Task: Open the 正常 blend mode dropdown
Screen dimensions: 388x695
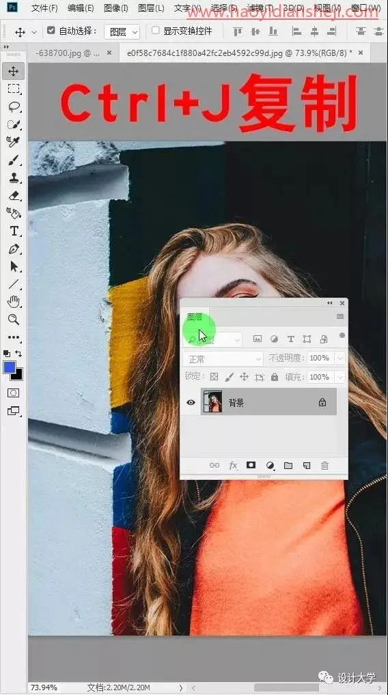Action: point(223,358)
